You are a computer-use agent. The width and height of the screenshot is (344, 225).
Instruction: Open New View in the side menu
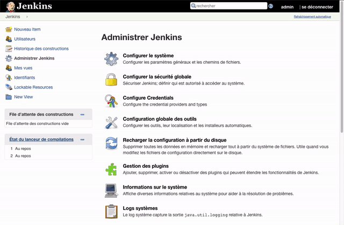coord(24,96)
